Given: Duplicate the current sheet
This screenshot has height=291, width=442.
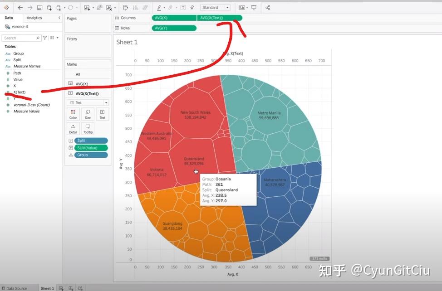Looking at the screenshot, I should coord(99,8).
